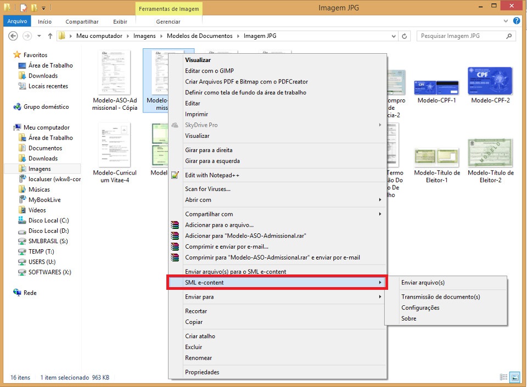The image size is (527, 387).
Task: Open the Help question mark icon
Action: [x=517, y=21]
